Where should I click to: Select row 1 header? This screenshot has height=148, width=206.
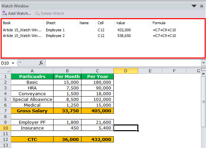pos(5,77)
